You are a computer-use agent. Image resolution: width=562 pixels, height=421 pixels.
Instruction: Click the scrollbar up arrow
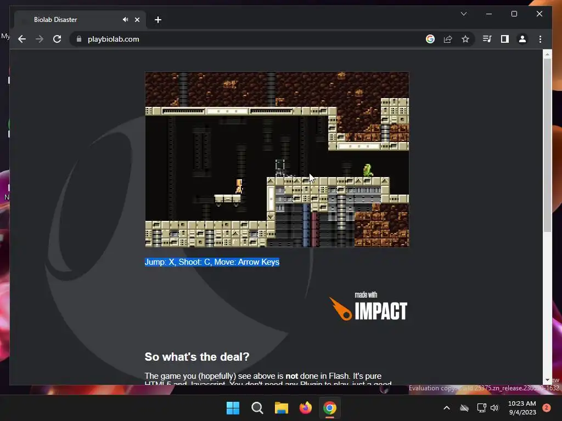547,54
